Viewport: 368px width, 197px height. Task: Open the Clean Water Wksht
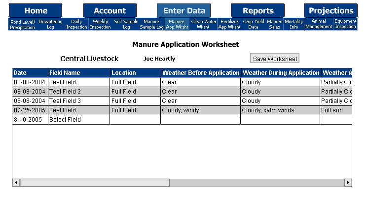(203, 24)
